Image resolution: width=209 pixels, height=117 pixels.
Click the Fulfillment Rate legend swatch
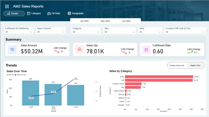(x=15, y=75)
